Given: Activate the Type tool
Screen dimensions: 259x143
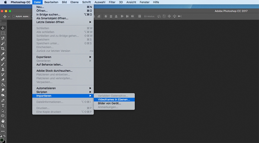Looking at the screenshot, I should pyautogui.click(x=3, y=106).
